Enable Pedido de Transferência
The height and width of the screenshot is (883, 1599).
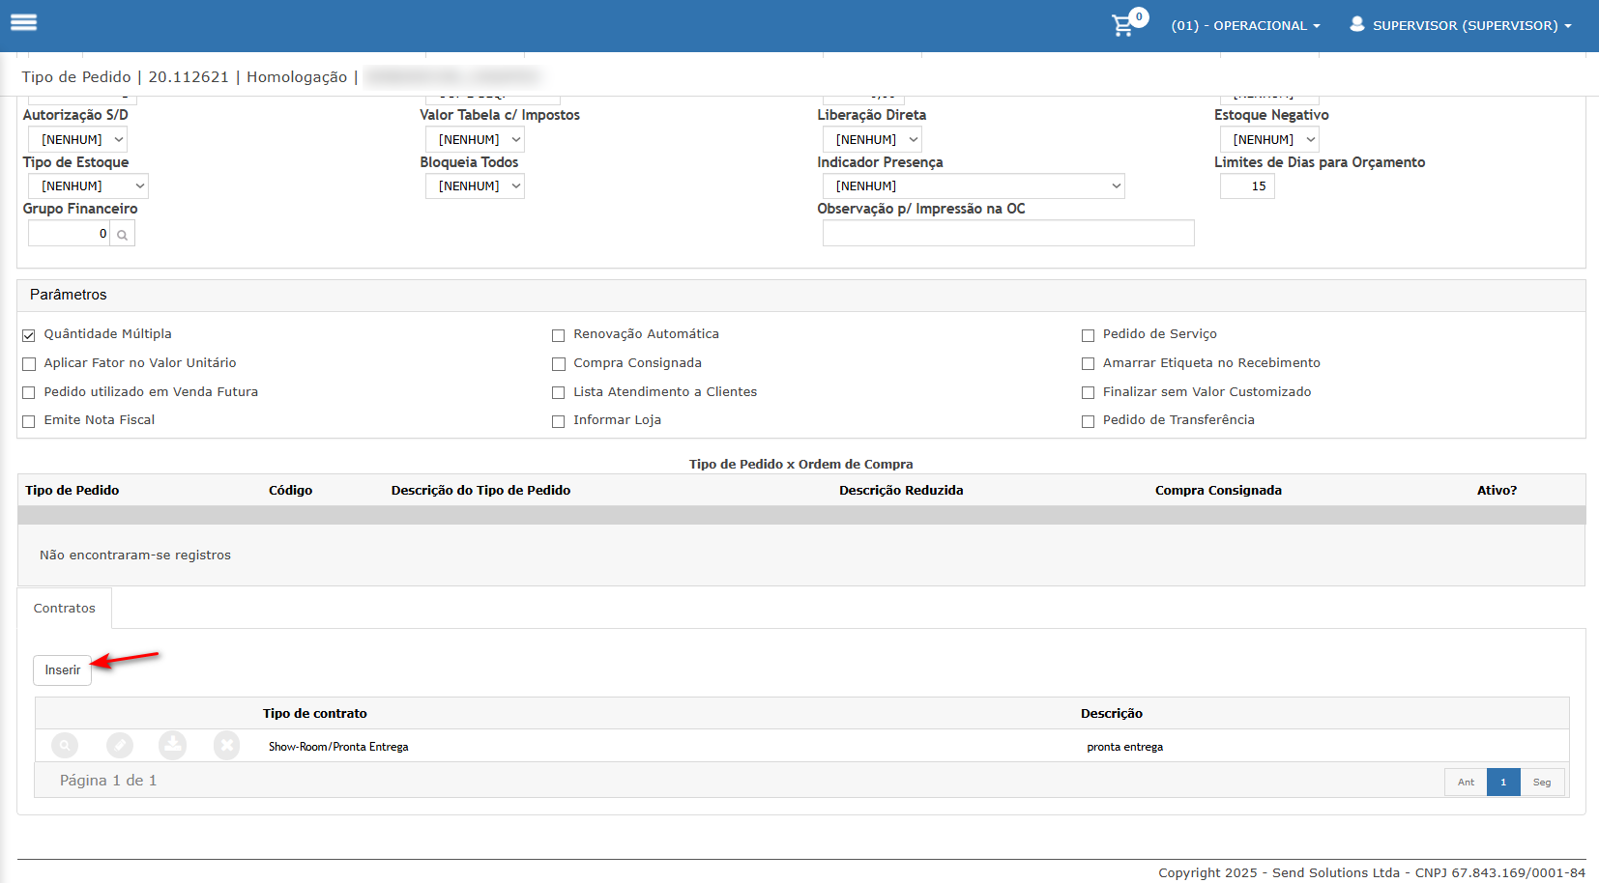click(x=1088, y=421)
